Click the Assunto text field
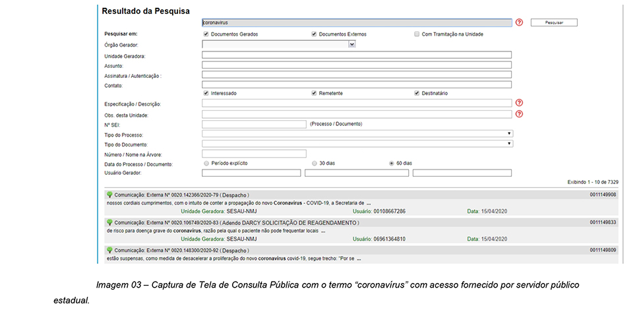Viewport: 633px width, 312px height. 357,65
